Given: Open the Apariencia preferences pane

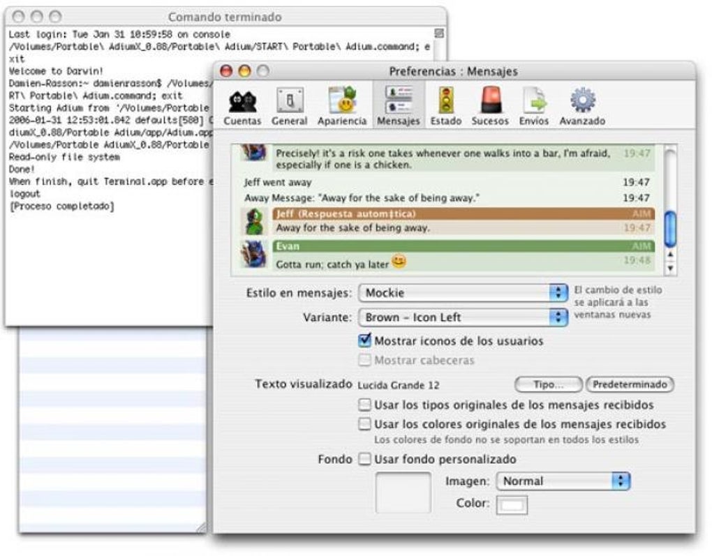Looking at the screenshot, I should [x=342, y=107].
